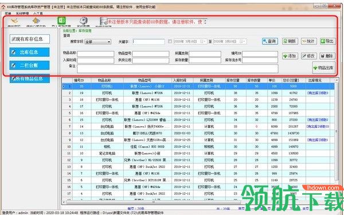Sort by the 库存数量 column header
This screenshot has width=344, height=215.
pos(256,80)
